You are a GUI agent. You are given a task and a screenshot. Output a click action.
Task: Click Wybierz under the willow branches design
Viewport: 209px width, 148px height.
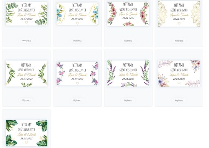[27, 100]
